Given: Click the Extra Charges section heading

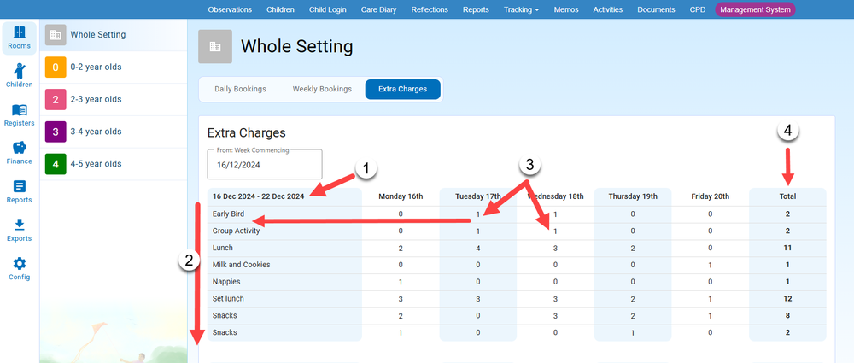Looking at the screenshot, I should pyautogui.click(x=247, y=132).
